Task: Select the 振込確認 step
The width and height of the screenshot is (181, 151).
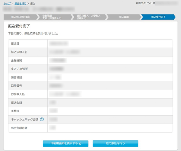Action: [x=124, y=17]
